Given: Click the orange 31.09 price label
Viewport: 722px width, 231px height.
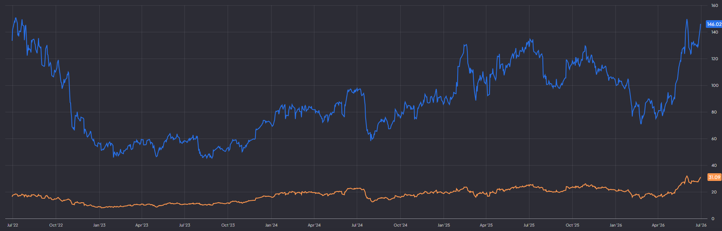Looking at the screenshot, I should click(x=714, y=177).
